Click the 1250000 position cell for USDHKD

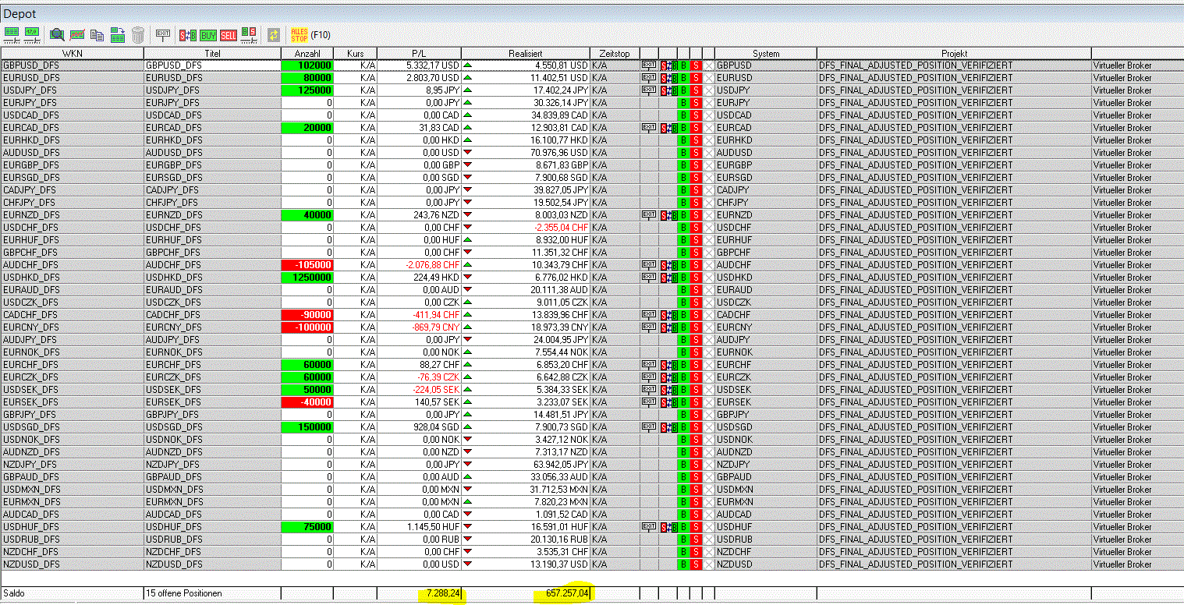point(307,278)
